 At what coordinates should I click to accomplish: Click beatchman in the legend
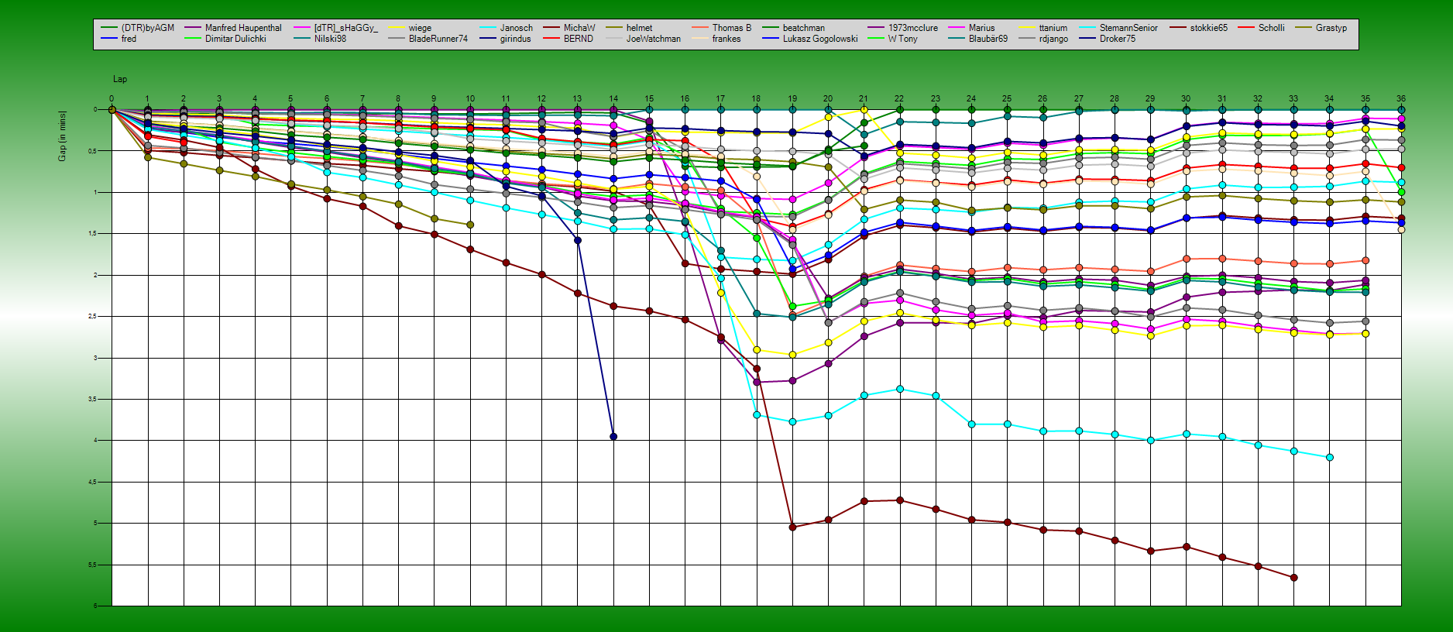804,28
